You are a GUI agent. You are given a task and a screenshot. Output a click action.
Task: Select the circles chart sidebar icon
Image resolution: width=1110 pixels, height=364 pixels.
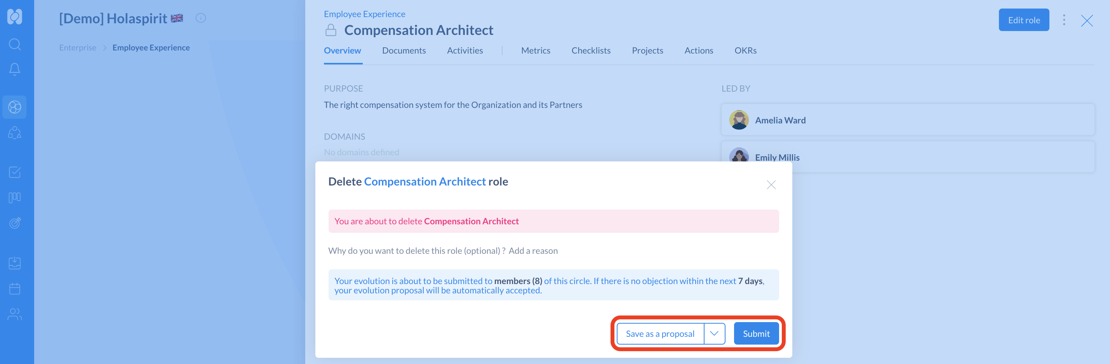coord(15,107)
